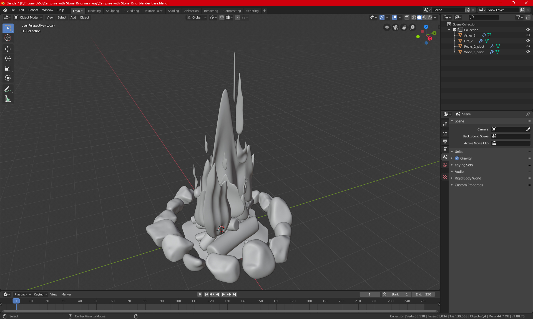The image size is (533, 319).
Task: Click the pan view hand icon
Action: pos(404,27)
